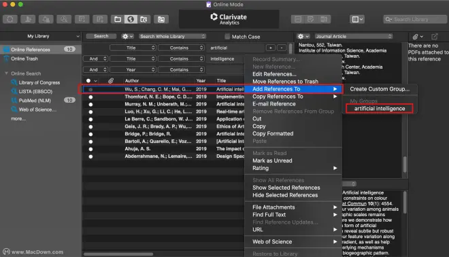
Task: Click the Local Library Mode folder icon
Action: click(x=118, y=19)
